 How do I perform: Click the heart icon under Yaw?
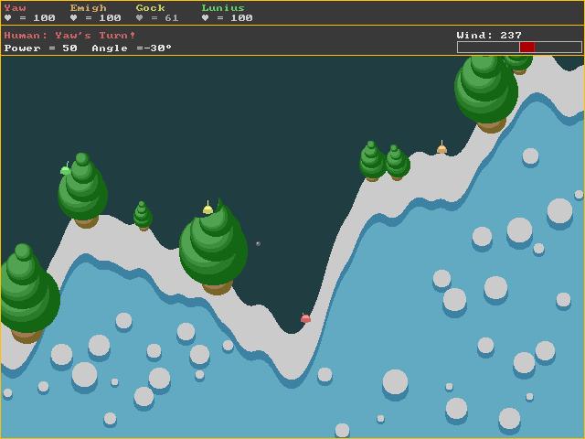point(8,18)
